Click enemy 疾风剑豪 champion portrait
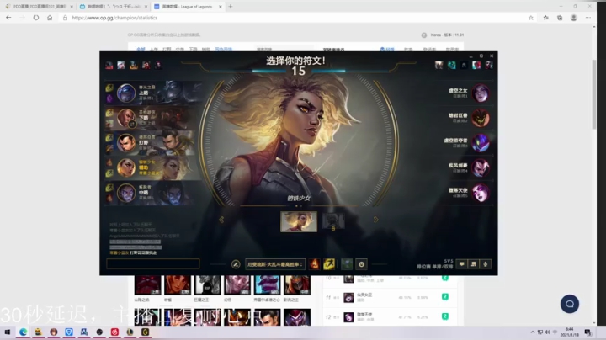This screenshot has height=340, width=606. [x=481, y=167]
